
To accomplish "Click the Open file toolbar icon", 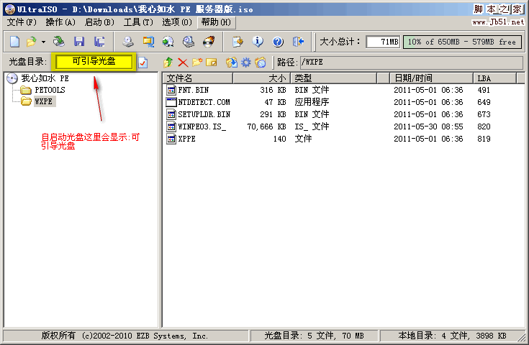I will 31,42.
